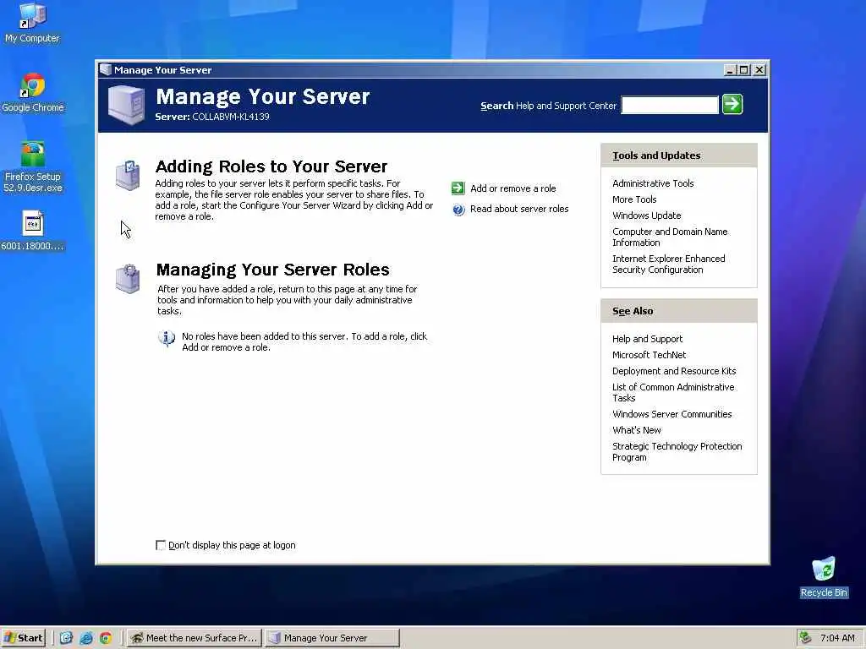Click the Adding Roles server icon
The image size is (866, 649).
pyautogui.click(x=128, y=175)
